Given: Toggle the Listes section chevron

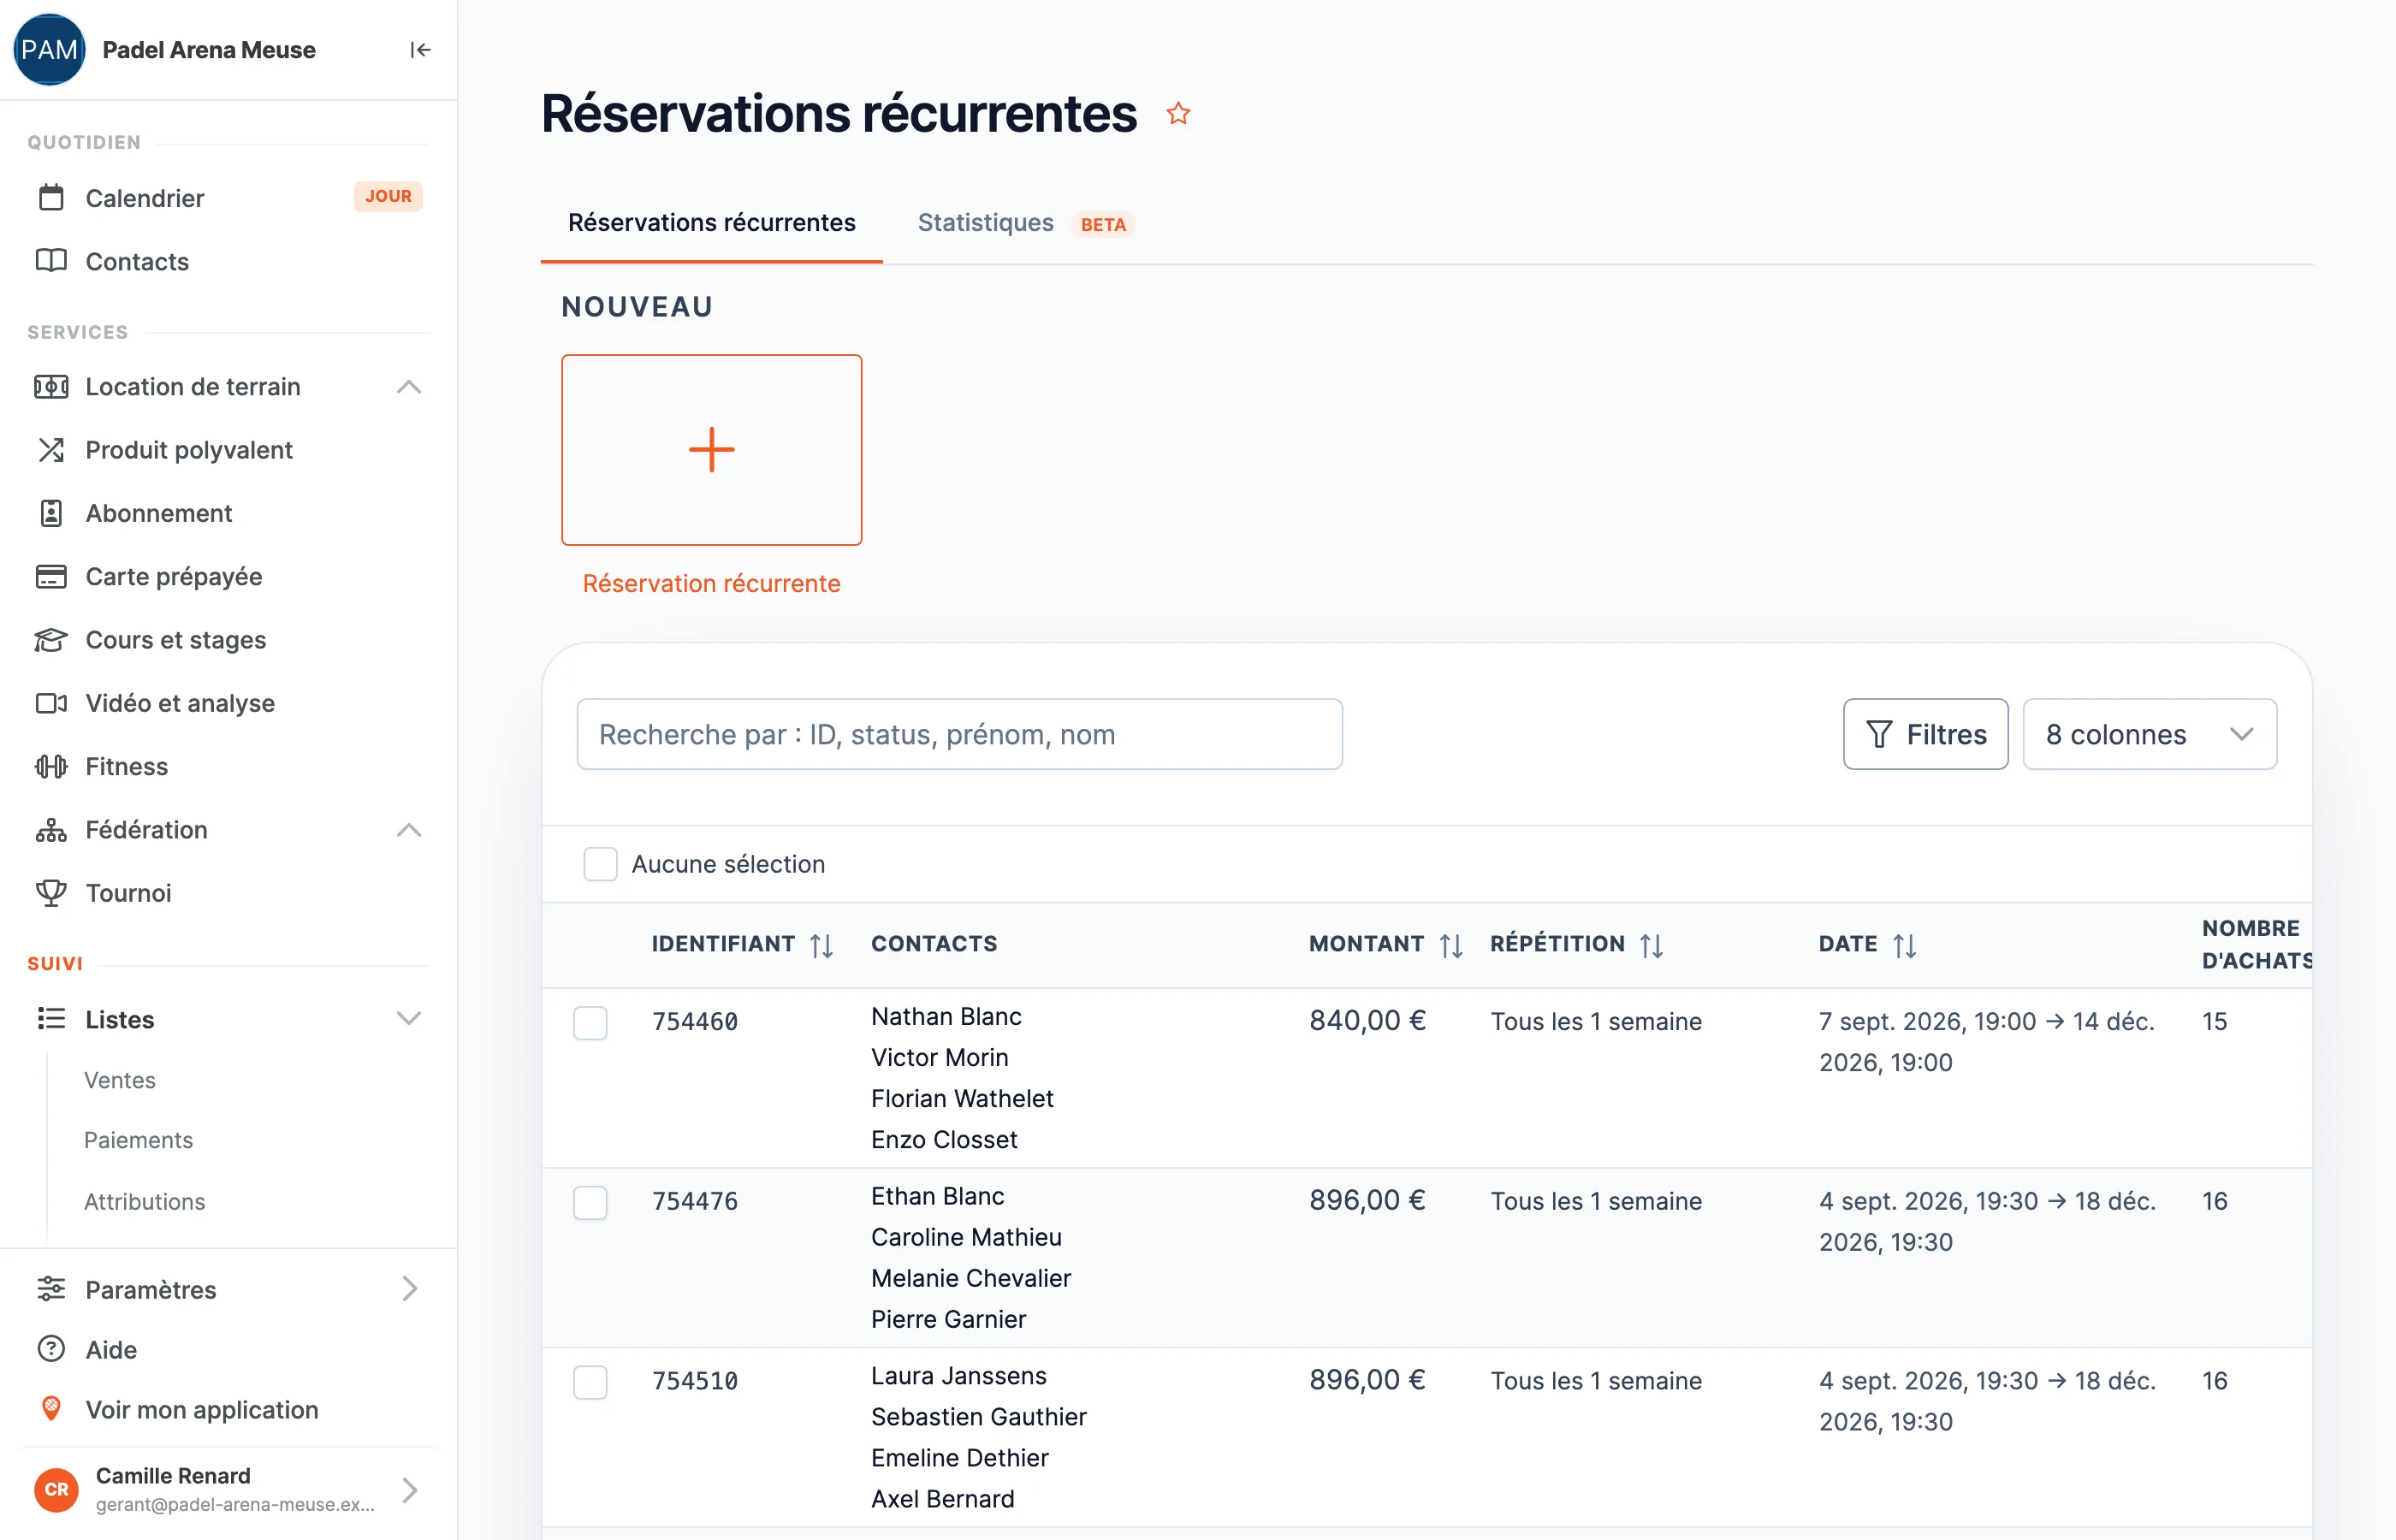Looking at the screenshot, I should [x=409, y=1019].
